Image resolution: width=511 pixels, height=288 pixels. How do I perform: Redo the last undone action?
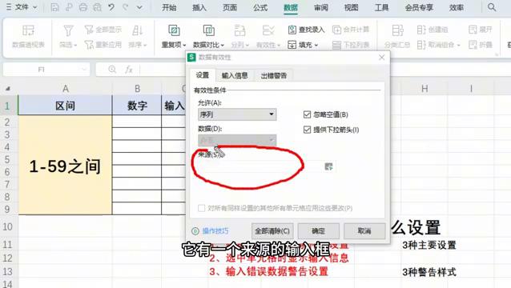point(125,7)
